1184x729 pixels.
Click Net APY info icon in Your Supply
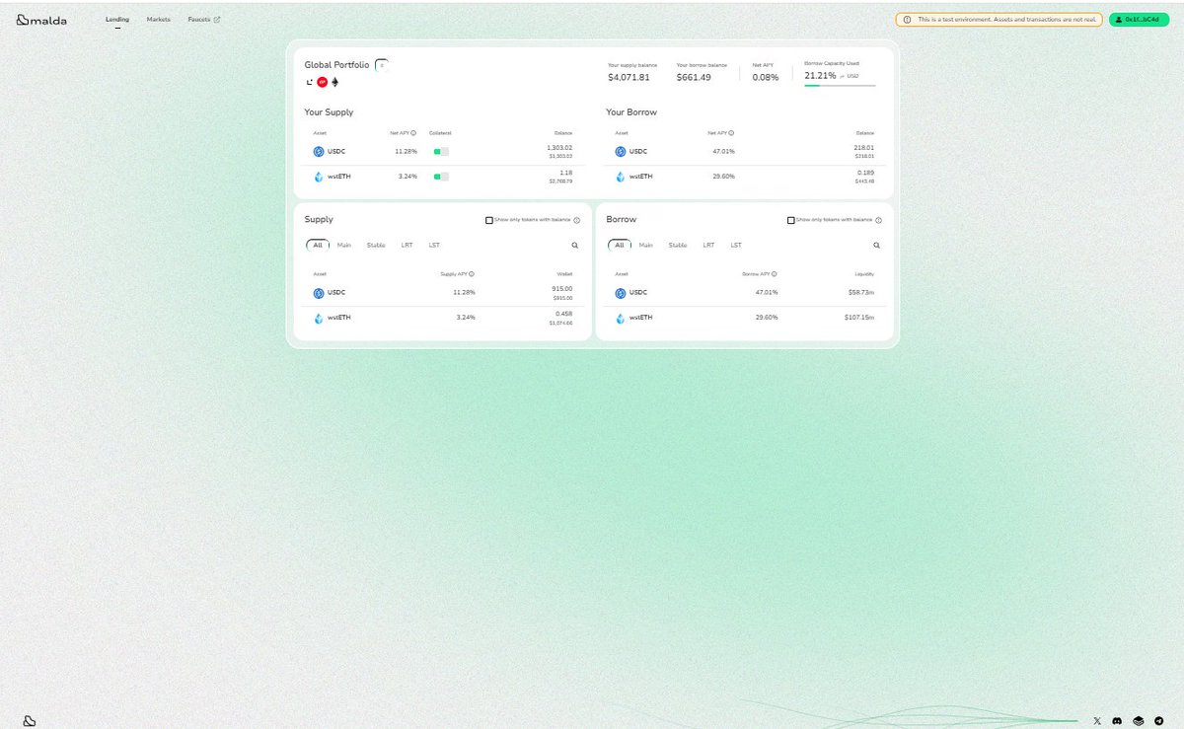412,132
